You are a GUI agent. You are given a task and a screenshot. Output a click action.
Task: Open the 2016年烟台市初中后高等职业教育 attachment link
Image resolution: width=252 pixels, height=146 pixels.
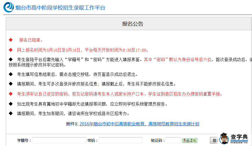point(139,124)
